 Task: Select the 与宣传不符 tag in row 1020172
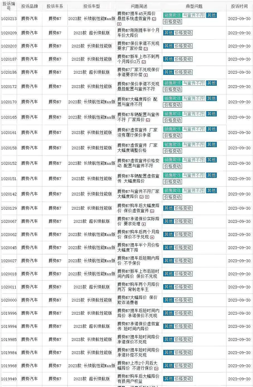pos(194,83)
